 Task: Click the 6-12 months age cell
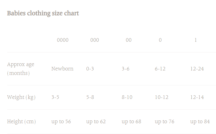(x=160, y=69)
